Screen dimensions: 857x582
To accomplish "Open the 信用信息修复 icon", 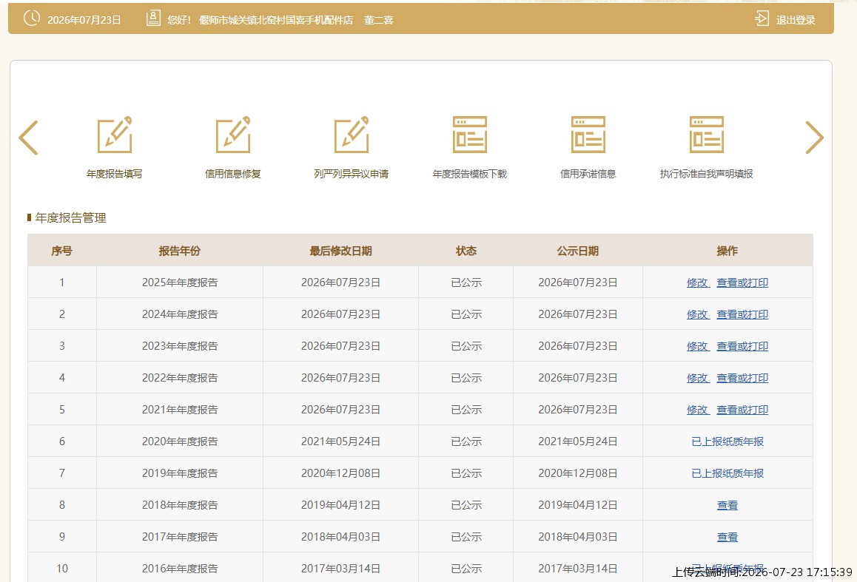I will [233, 135].
